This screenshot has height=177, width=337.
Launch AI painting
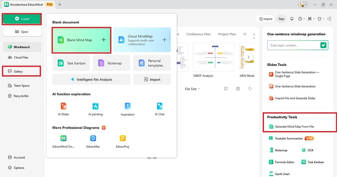pos(95,109)
